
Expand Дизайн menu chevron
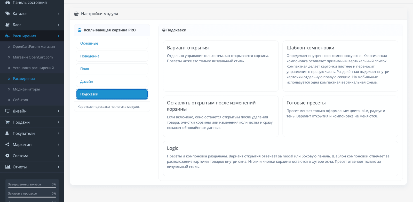(x=59, y=111)
